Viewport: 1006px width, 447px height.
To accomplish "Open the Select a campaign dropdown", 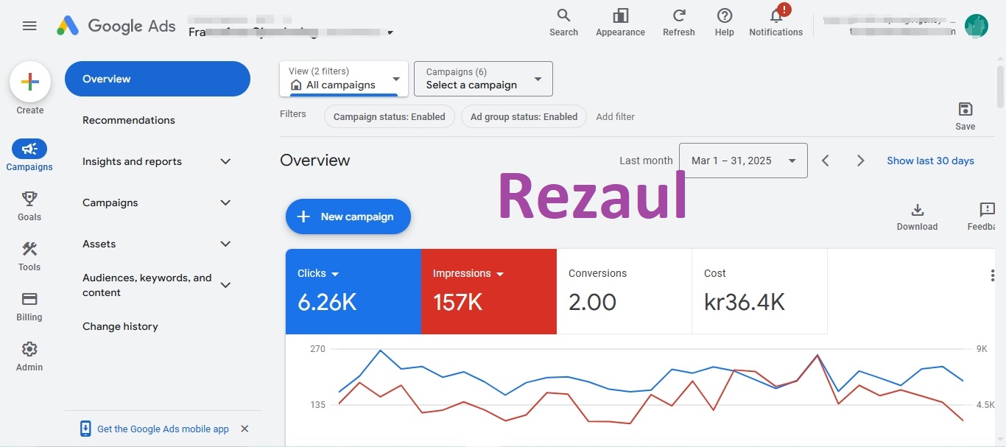I will (483, 79).
